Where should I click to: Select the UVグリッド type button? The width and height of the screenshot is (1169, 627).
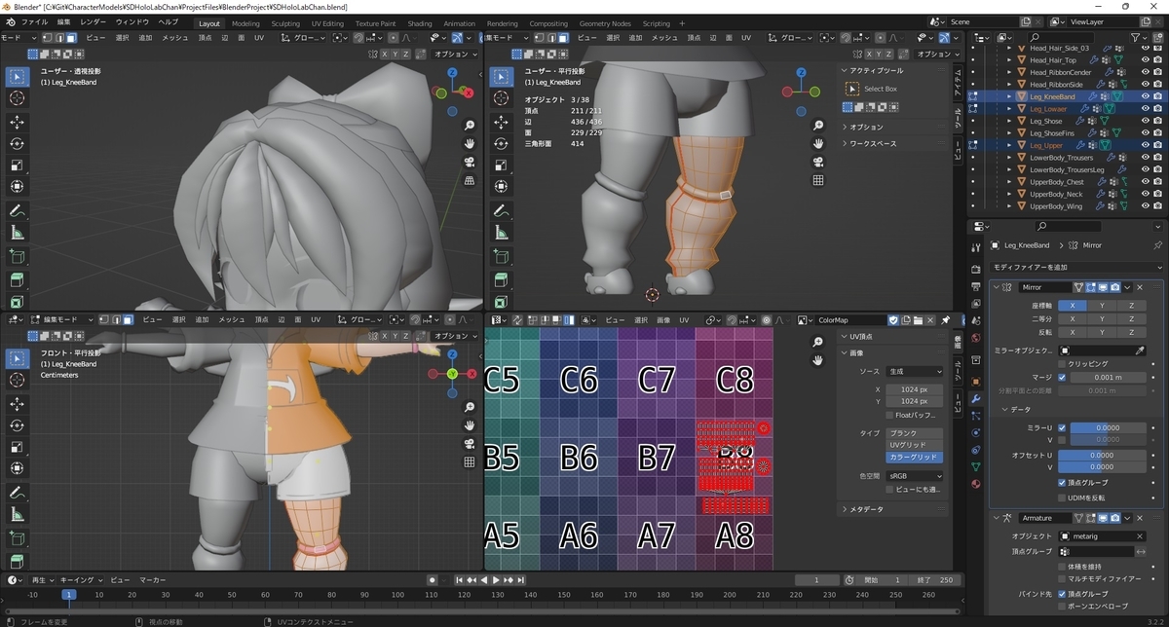915,445
